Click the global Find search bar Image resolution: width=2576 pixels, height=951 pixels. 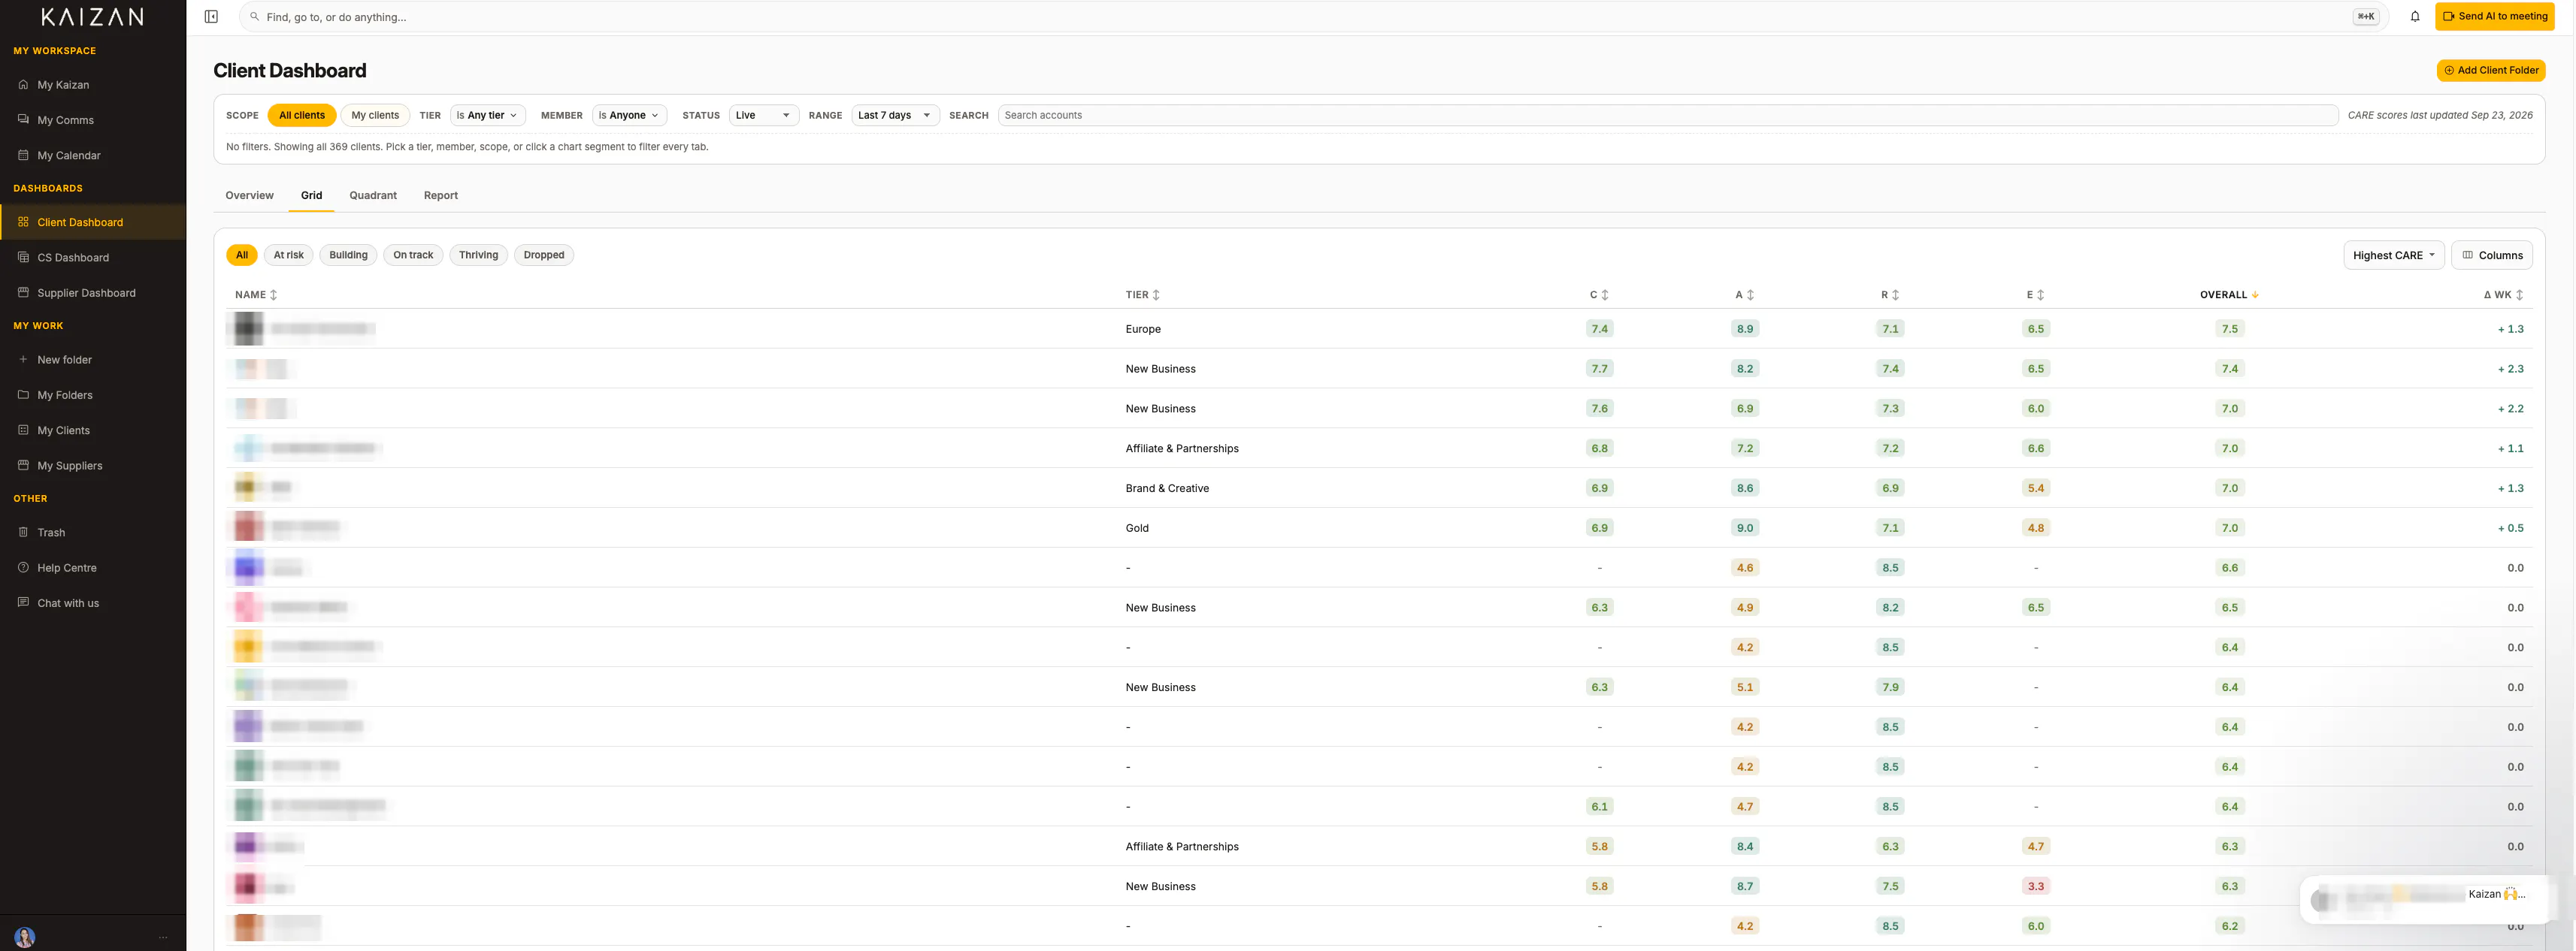(1313, 17)
